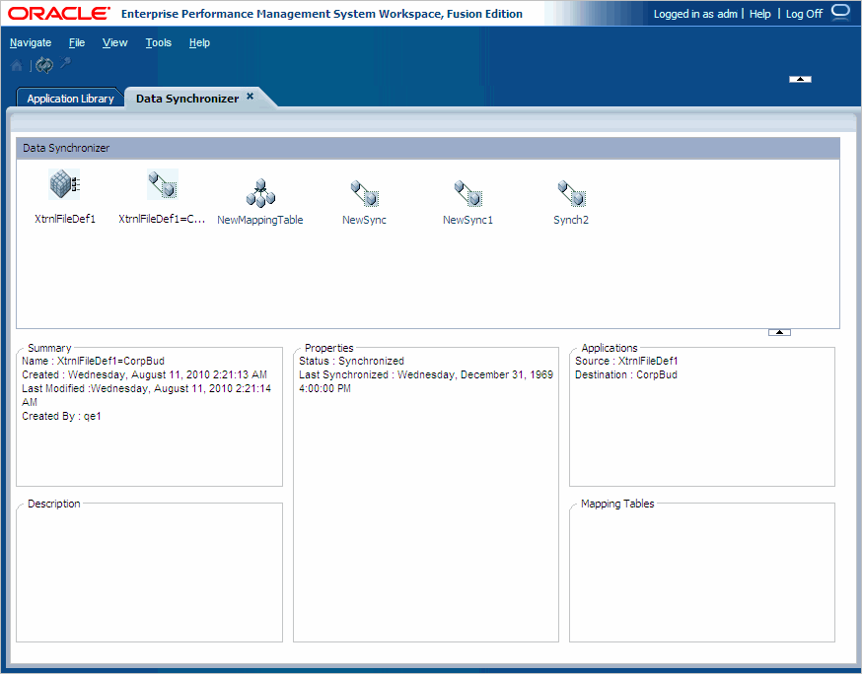Click the Log Off link
862x674 pixels.
803,13
